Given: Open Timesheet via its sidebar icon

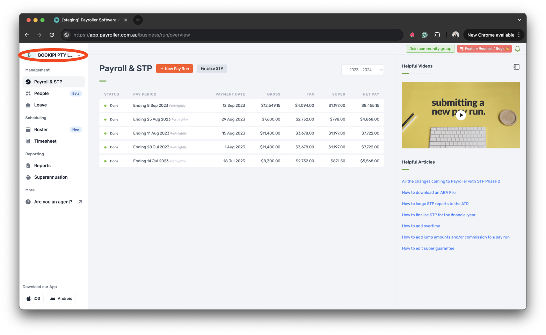Looking at the screenshot, I should [28, 141].
